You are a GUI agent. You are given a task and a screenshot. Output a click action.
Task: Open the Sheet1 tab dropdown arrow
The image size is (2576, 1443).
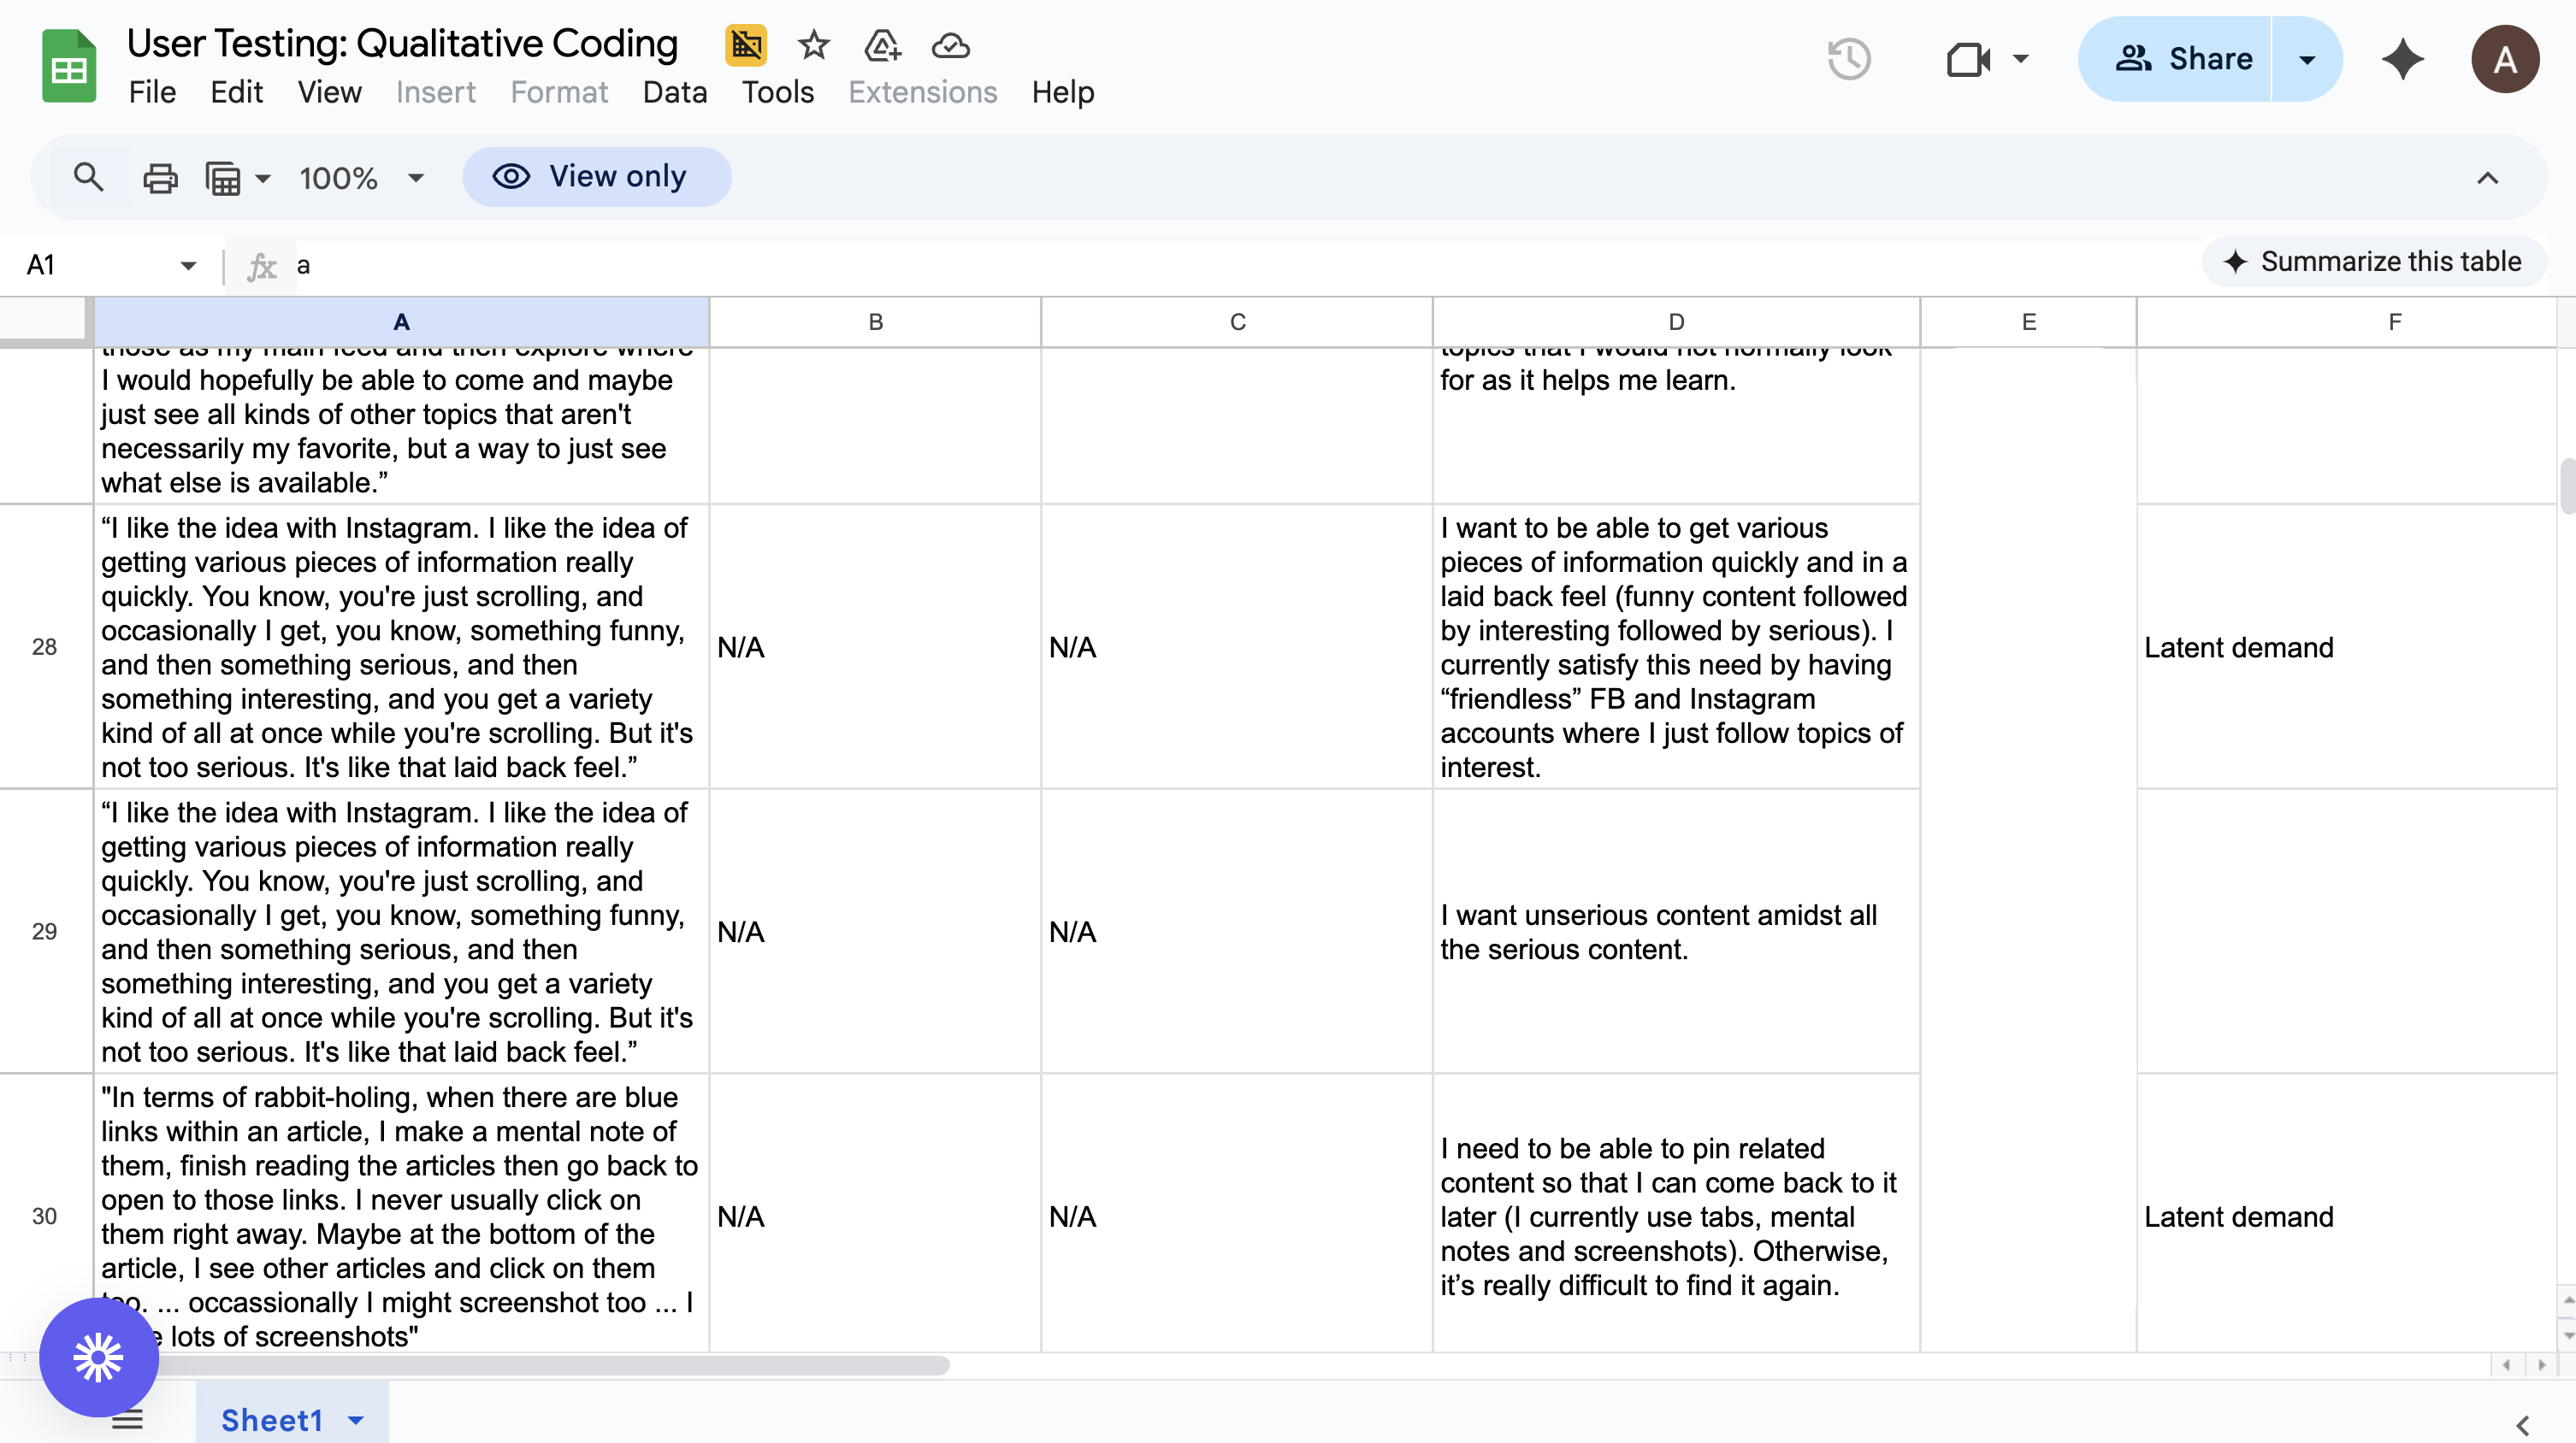click(x=356, y=1420)
